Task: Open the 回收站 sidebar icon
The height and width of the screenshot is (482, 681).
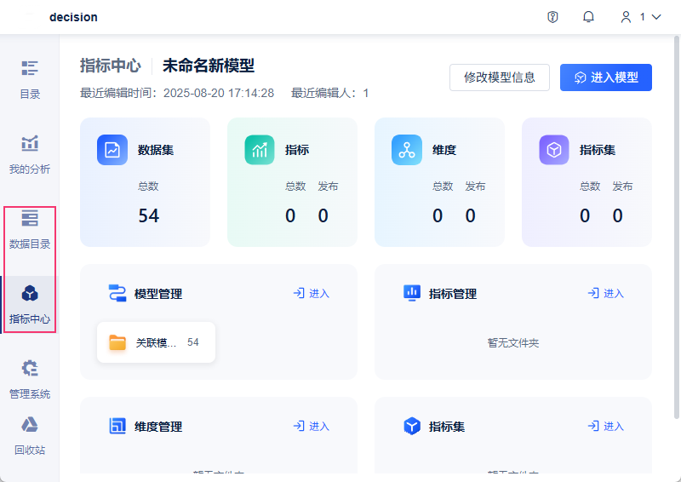Action: click(x=30, y=425)
